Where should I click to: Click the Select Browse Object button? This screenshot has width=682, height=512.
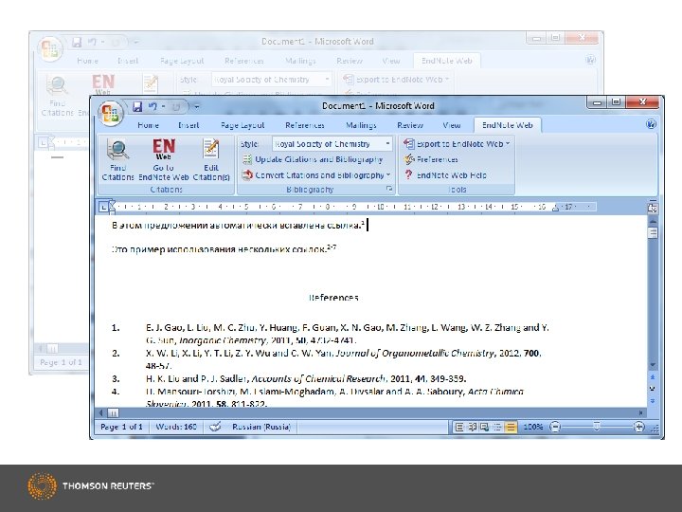tap(653, 389)
